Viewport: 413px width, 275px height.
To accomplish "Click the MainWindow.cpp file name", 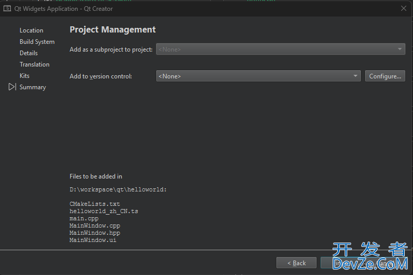I will pyautogui.click(x=94, y=225).
